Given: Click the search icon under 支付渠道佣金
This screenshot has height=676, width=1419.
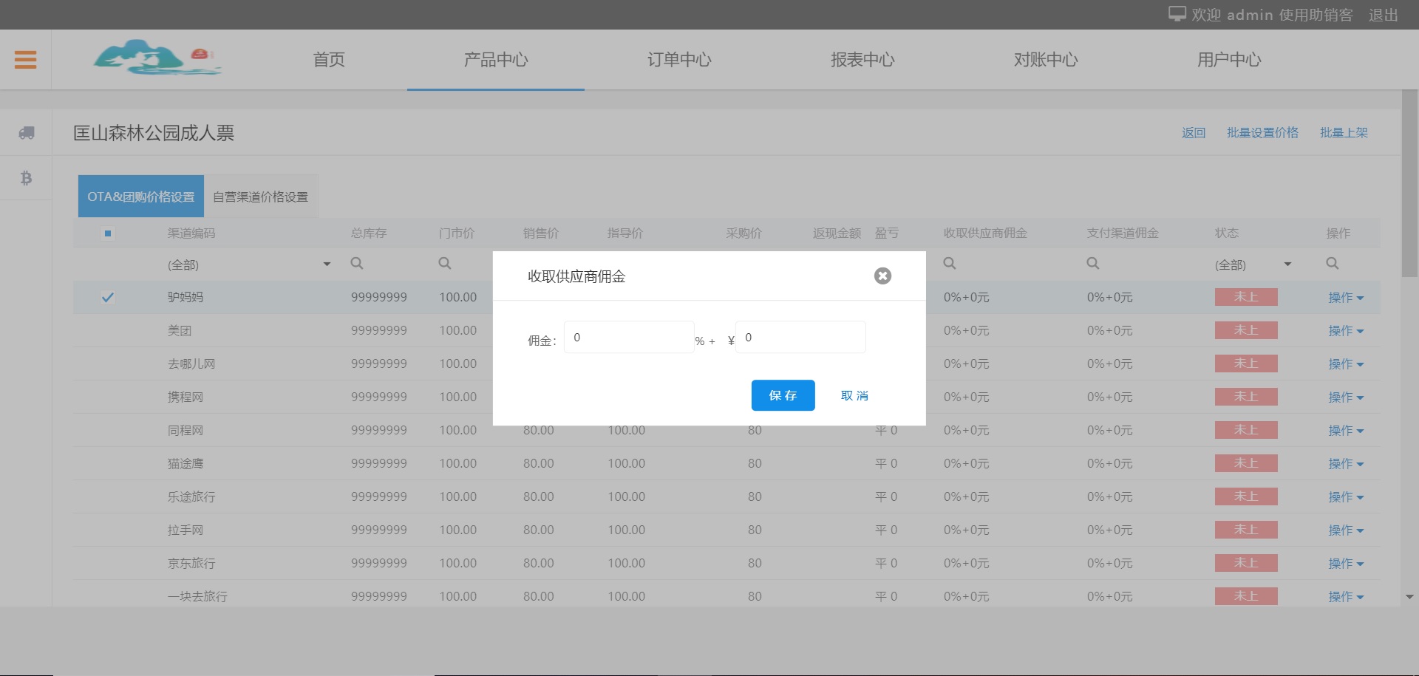Looking at the screenshot, I should (x=1093, y=264).
